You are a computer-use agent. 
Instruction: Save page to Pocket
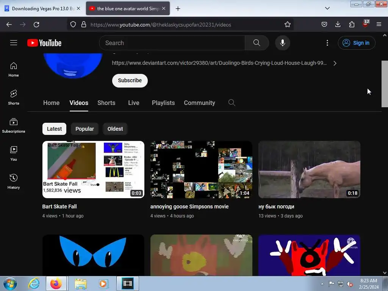324,25
